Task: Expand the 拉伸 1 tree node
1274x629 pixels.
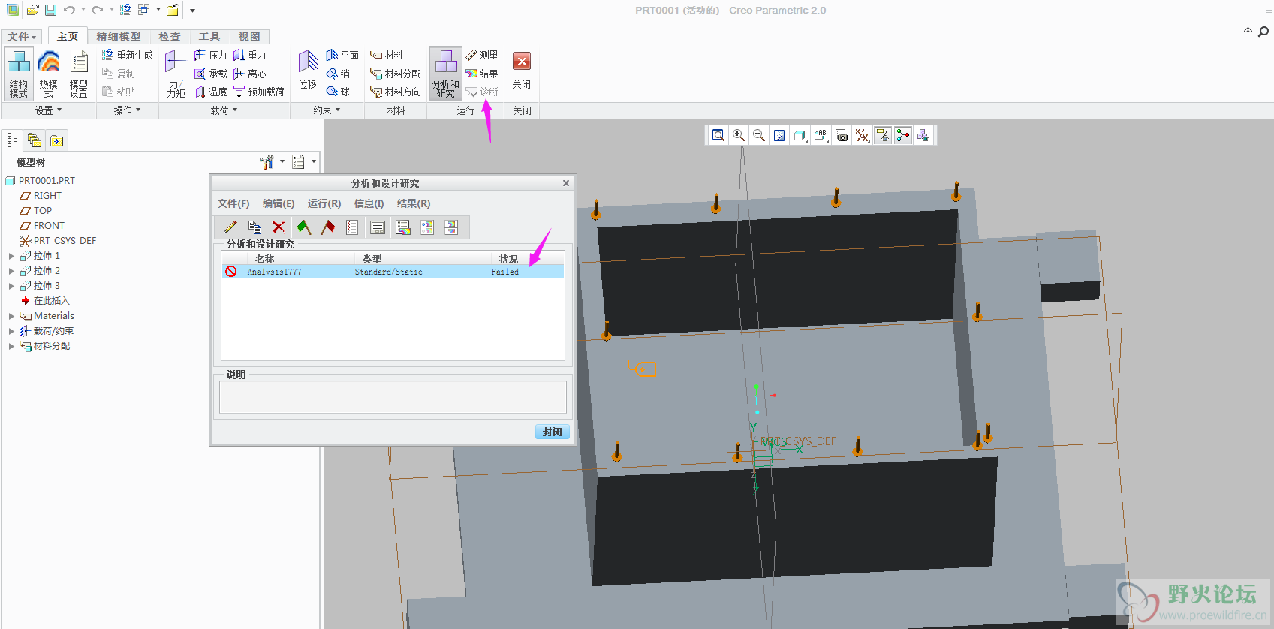Action: [11, 256]
